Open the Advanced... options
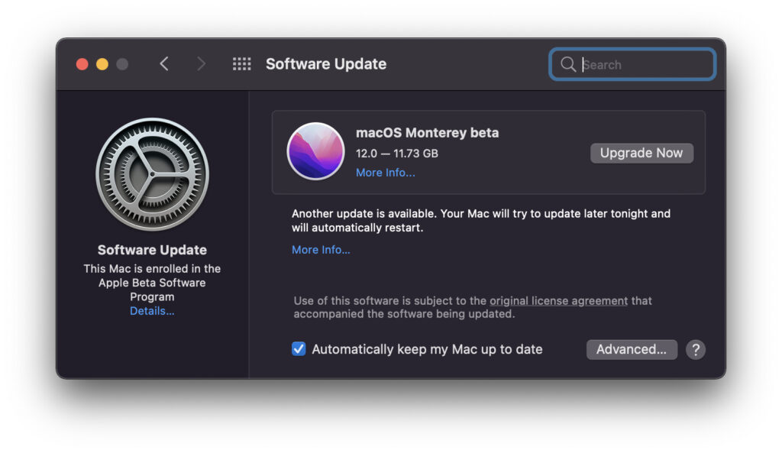The height and width of the screenshot is (453, 782). point(632,349)
